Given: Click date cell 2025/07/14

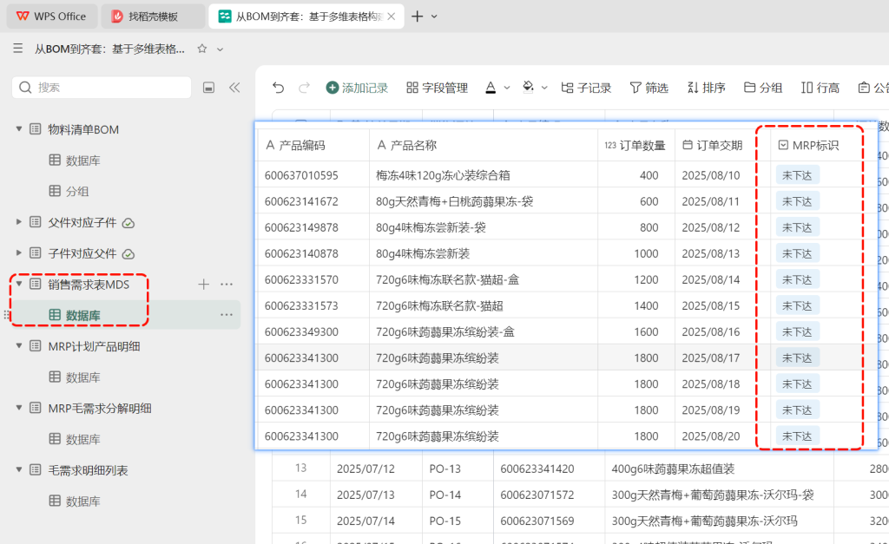Looking at the screenshot, I should tap(365, 521).
